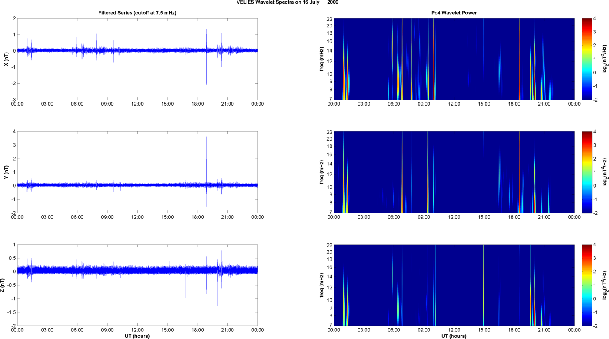
Task: Click the 'log2(nT²/Hz)' label of bottom colorbar
Action: coord(605,285)
